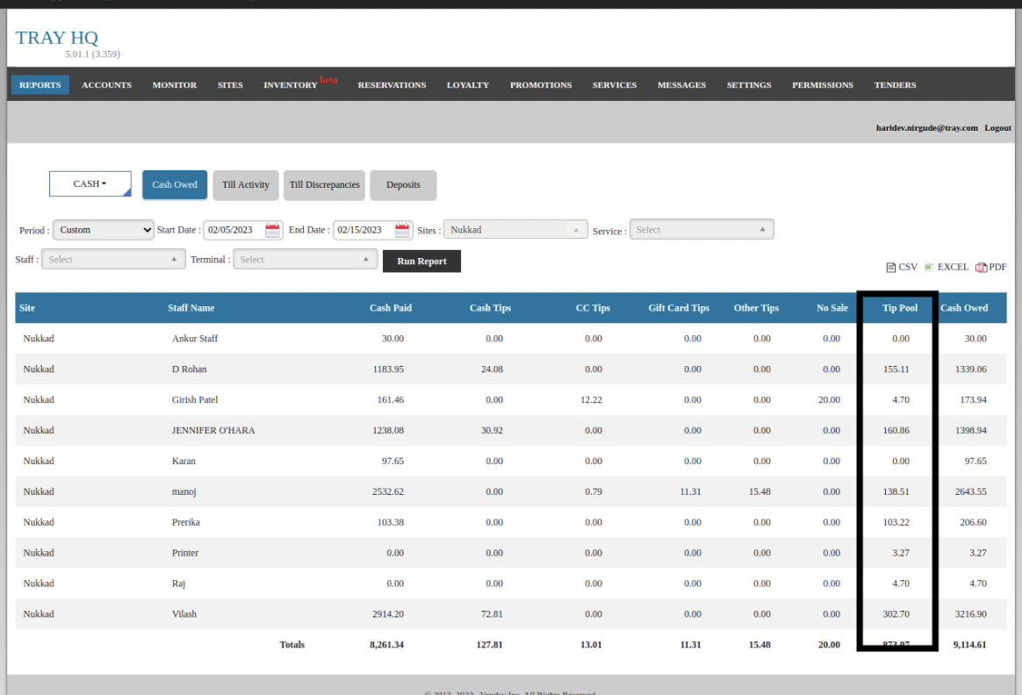
Task: Open the Sites selector showing Nukkad
Action: (515, 230)
